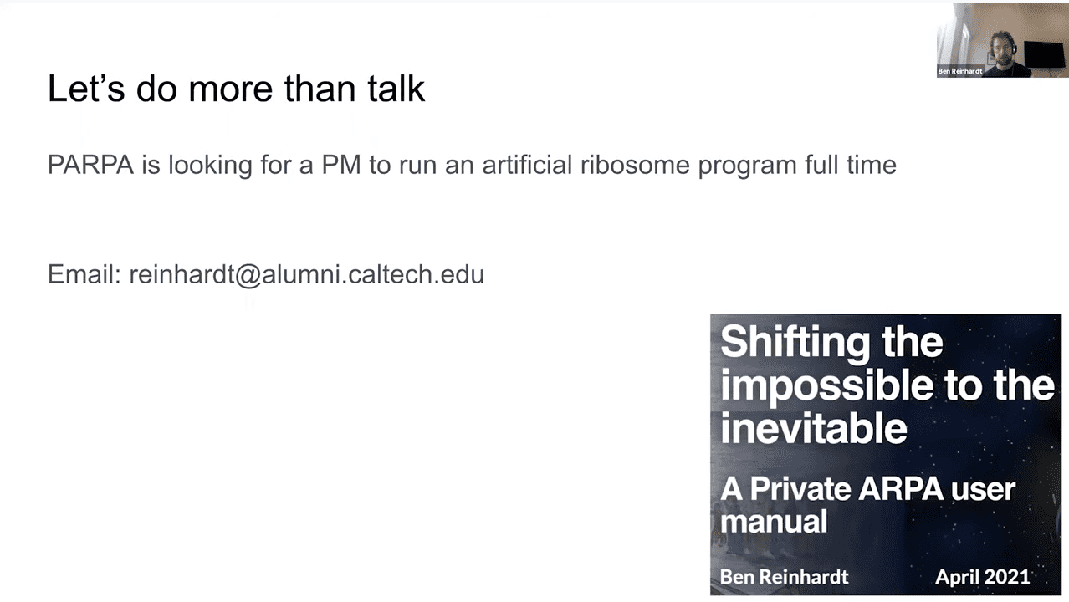Click the reinhardt@alumni.caltech.edu email address
Screen dimensions: 1069x602
click(x=306, y=274)
